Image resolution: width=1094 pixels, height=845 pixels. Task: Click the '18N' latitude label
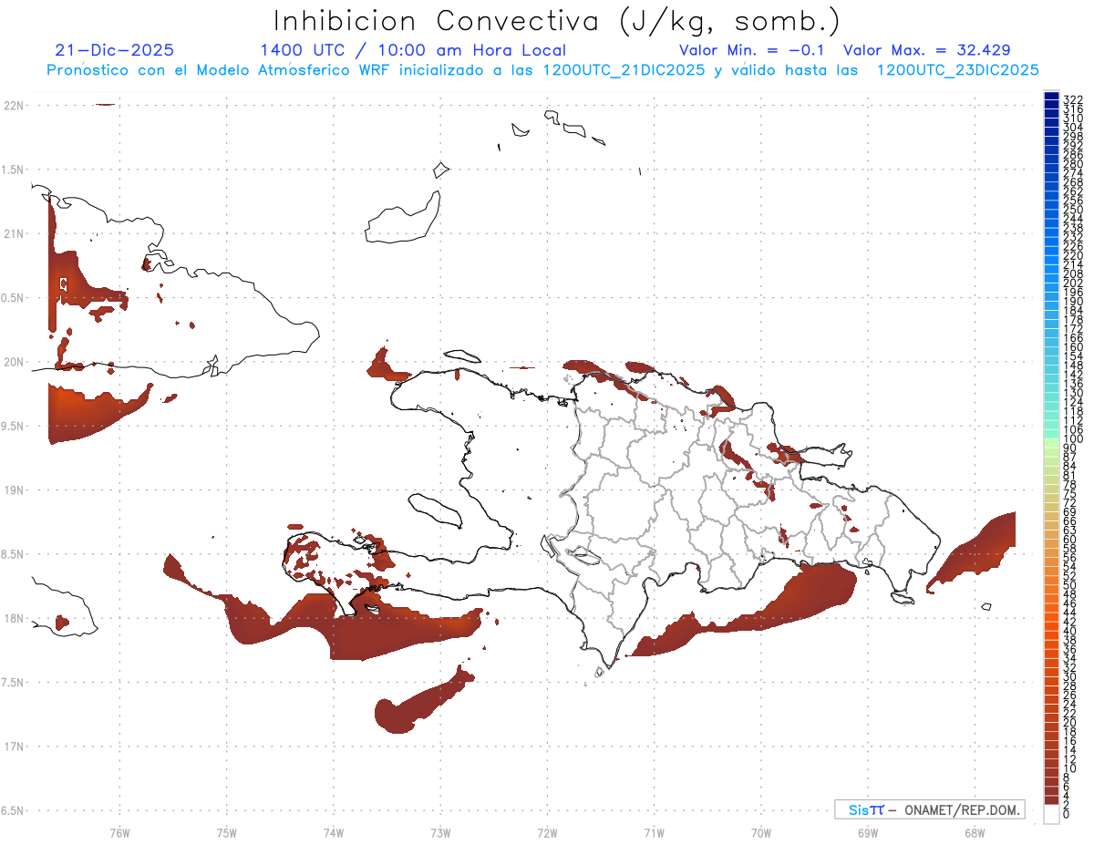(x=14, y=618)
